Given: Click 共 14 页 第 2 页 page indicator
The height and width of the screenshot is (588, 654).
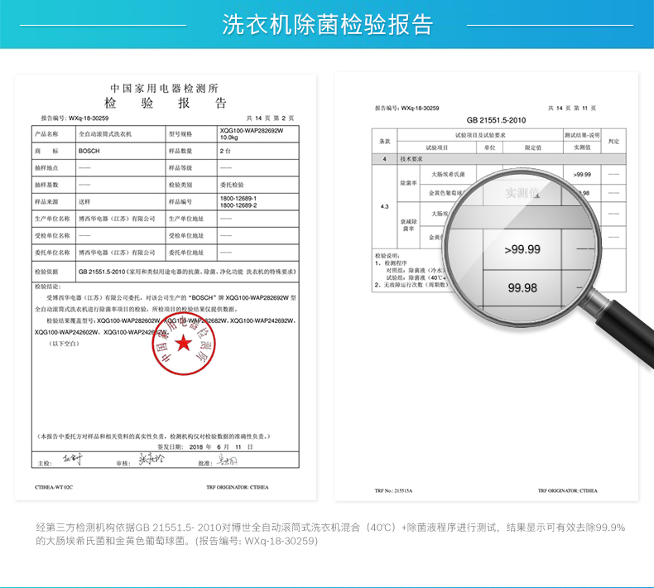Looking at the screenshot, I should click(x=270, y=118).
